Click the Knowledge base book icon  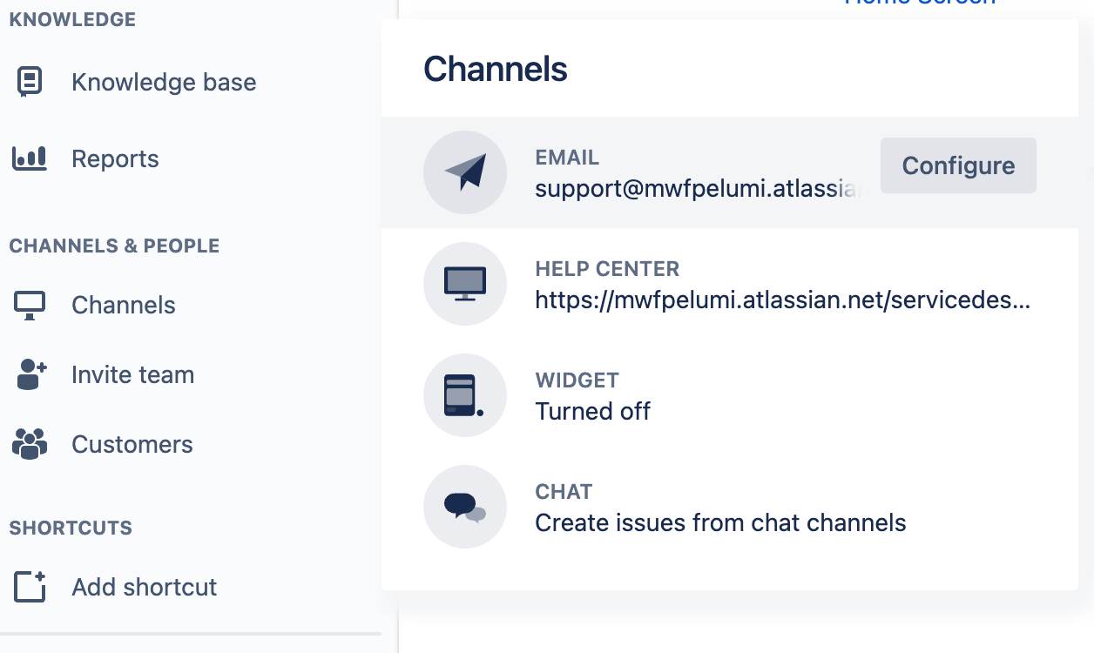[30, 81]
